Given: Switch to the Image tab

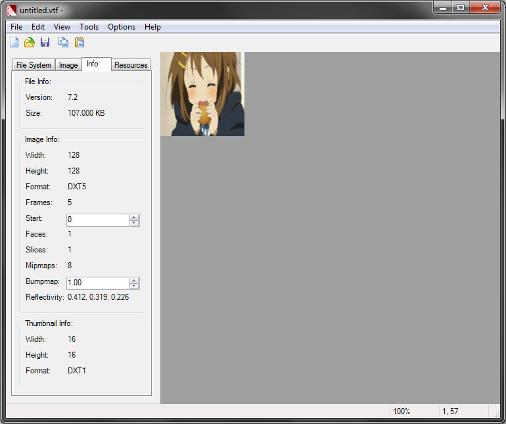Looking at the screenshot, I should pos(68,65).
